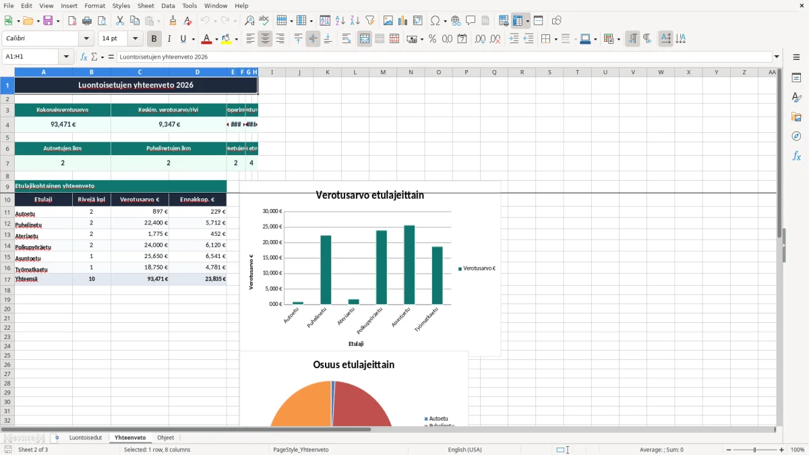
Task: Open Find and Replace
Action: (249, 21)
